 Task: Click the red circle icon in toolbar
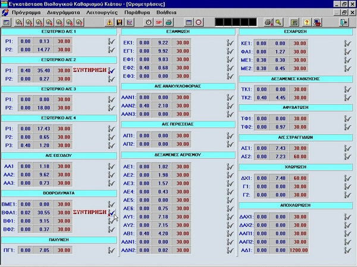[x=199, y=22]
